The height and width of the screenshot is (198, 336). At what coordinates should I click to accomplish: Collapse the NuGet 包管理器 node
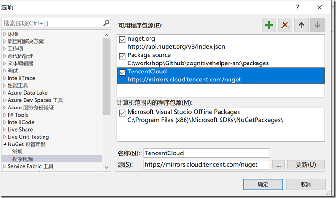5,144
